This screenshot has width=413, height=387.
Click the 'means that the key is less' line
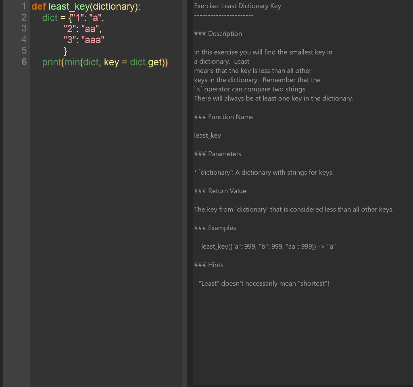(x=252, y=71)
